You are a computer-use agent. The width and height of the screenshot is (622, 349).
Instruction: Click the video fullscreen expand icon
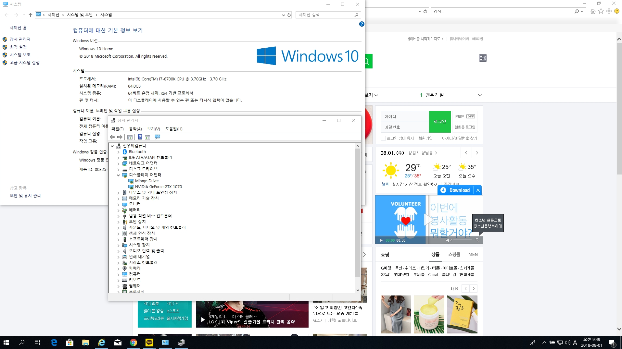pos(477,240)
